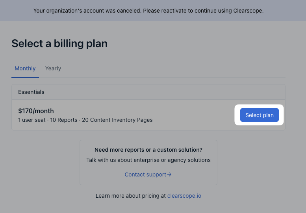Click the Essentials plan header
This screenshot has height=213, width=306.
(32, 92)
